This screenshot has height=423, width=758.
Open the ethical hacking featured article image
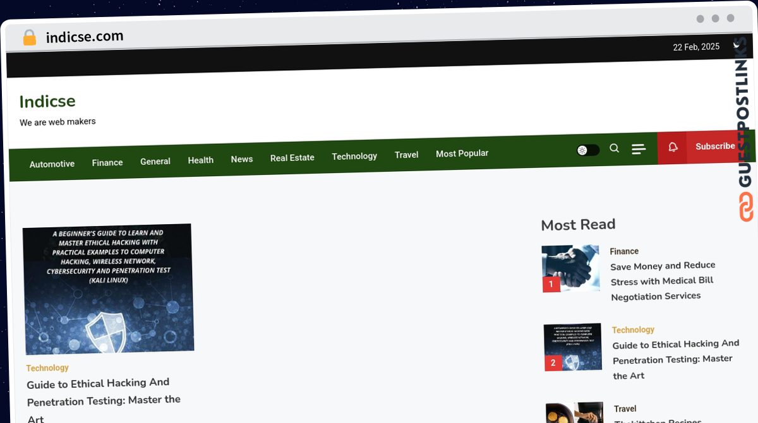click(x=108, y=289)
